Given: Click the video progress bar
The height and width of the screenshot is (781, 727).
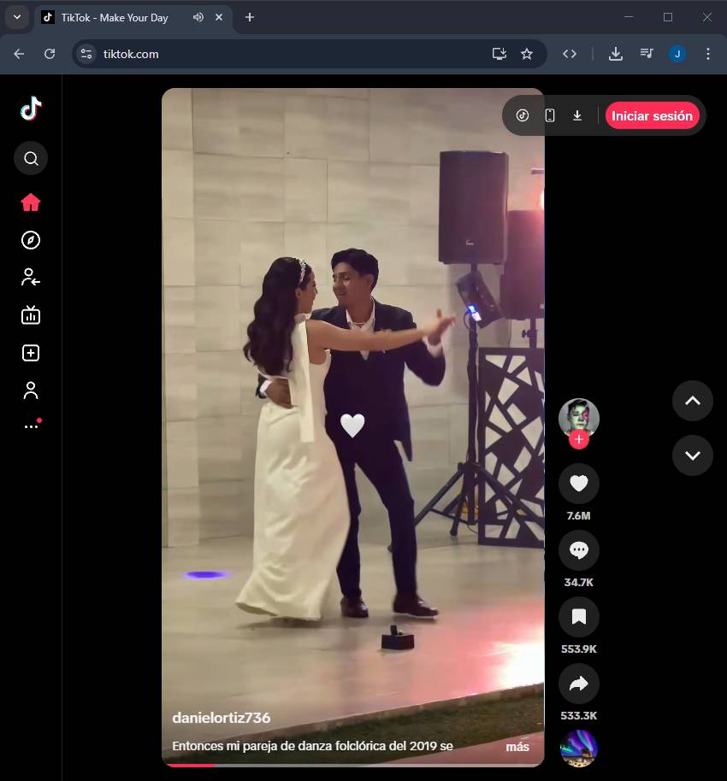Looking at the screenshot, I should 352,765.
